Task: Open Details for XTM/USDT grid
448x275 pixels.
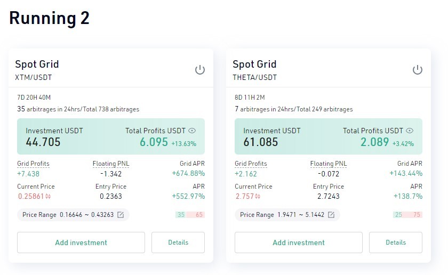Action: coord(178,242)
